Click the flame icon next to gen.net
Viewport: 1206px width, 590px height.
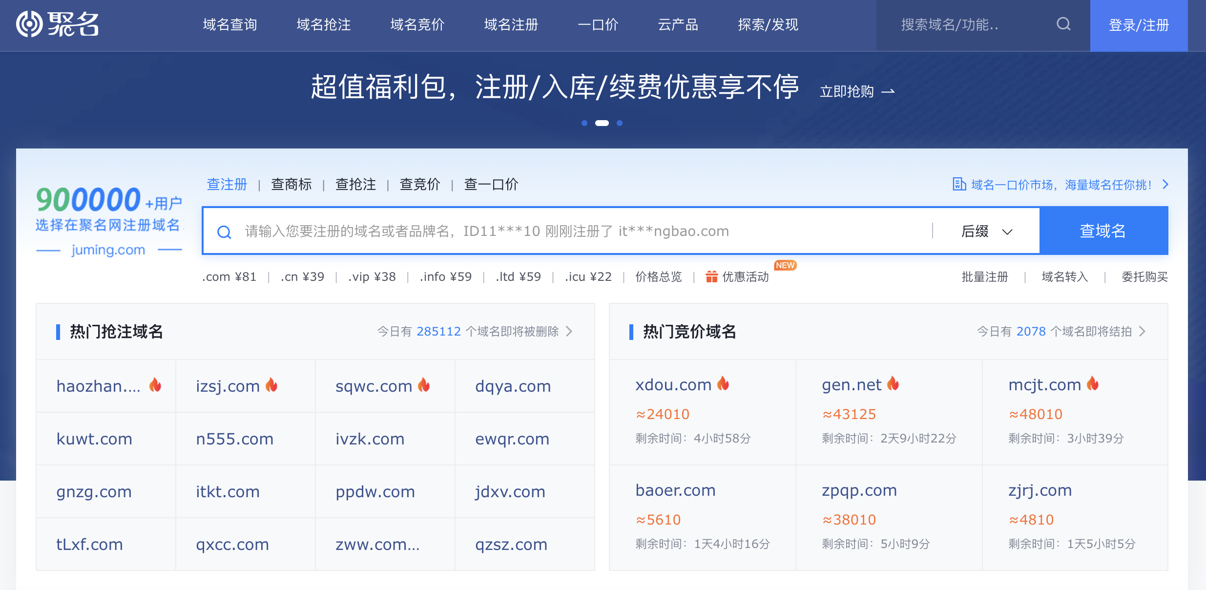pos(893,384)
